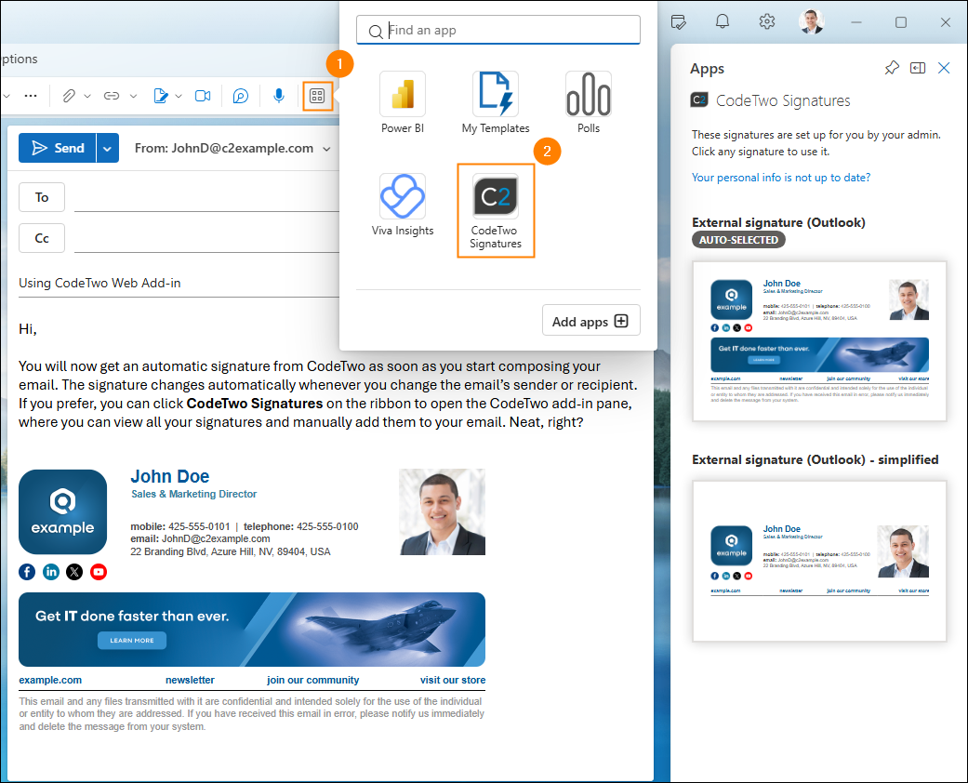The width and height of the screenshot is (968, 783).
Task: Click the To recipients button
Action: point(41,197)
